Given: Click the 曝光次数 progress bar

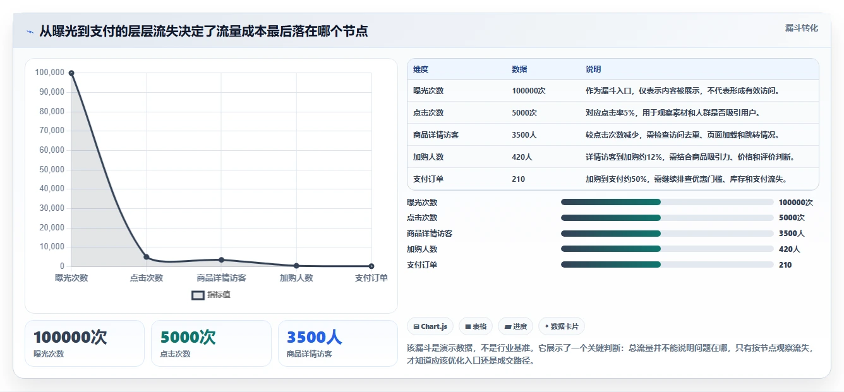Looking at the screenshot, I should pyautogui.click(x=667, y=202).
